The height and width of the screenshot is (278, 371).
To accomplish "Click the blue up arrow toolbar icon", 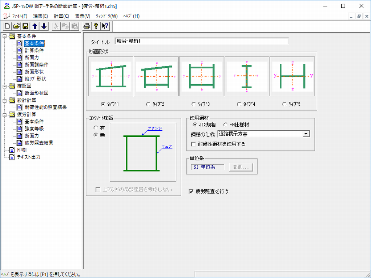I will click(x=35, y=26).
